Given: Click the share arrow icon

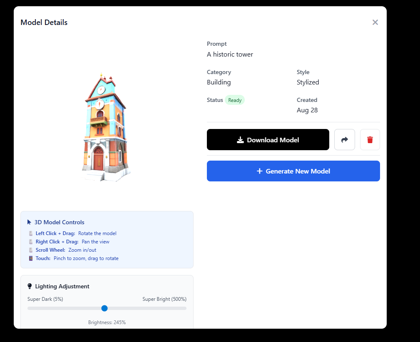Looking at the screenshot, I should point(344,140).
